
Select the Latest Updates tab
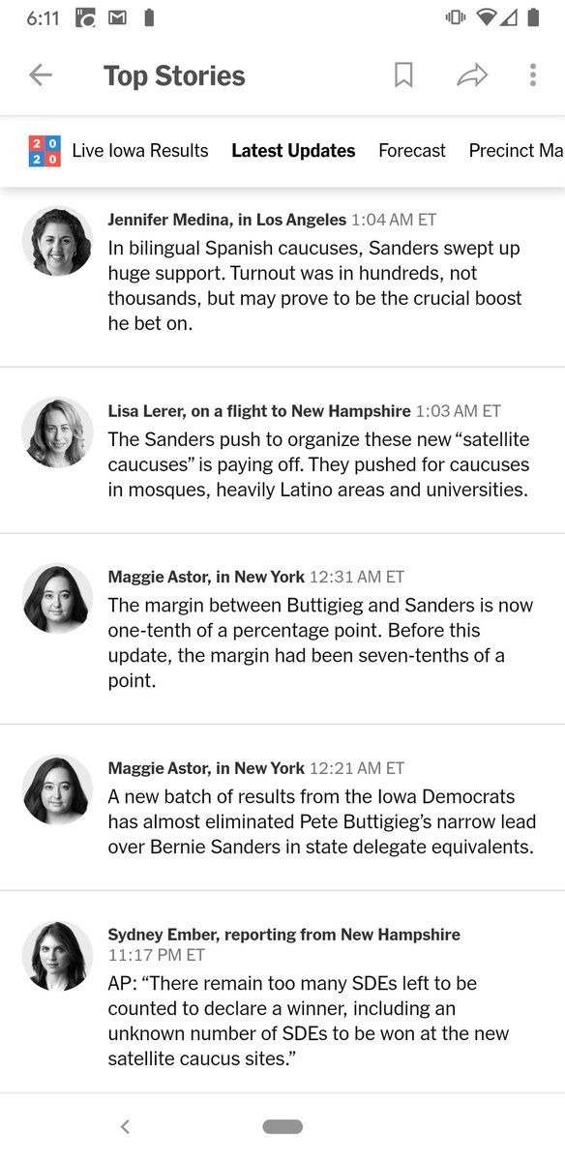click(x=293, y=151)
